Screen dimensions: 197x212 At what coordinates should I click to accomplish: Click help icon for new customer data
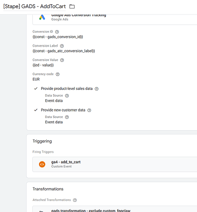tap(89, 110)
